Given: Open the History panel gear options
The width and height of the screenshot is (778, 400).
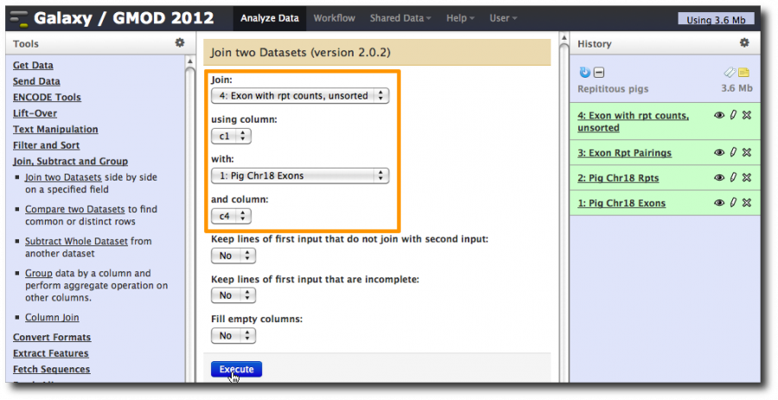Looking at the screenshot, I should (x=744, y=43).
